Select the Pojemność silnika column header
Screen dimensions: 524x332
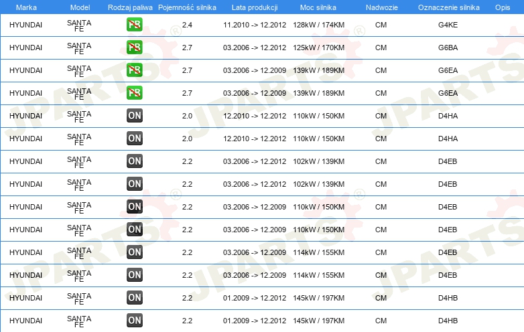(187, 7)
